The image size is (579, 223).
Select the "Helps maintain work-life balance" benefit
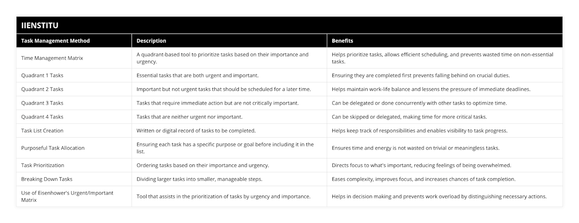click(431, 89)
